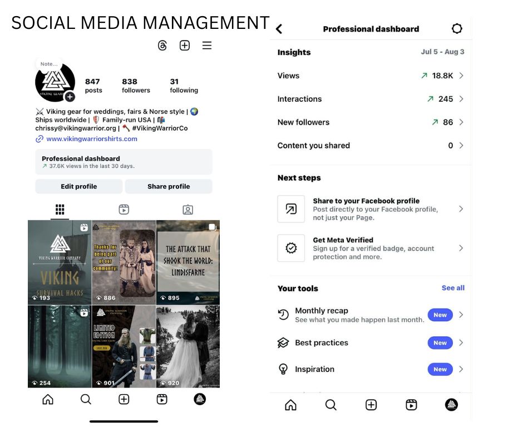The image size is (523, 438).
Task: Switch to the posts grid tab
Action: pyautogui.click(x=60, y=210)
